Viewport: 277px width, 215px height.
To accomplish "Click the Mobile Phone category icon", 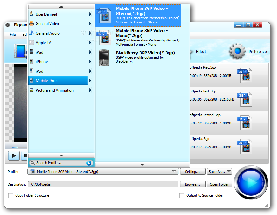I will [x=31, y=80].
